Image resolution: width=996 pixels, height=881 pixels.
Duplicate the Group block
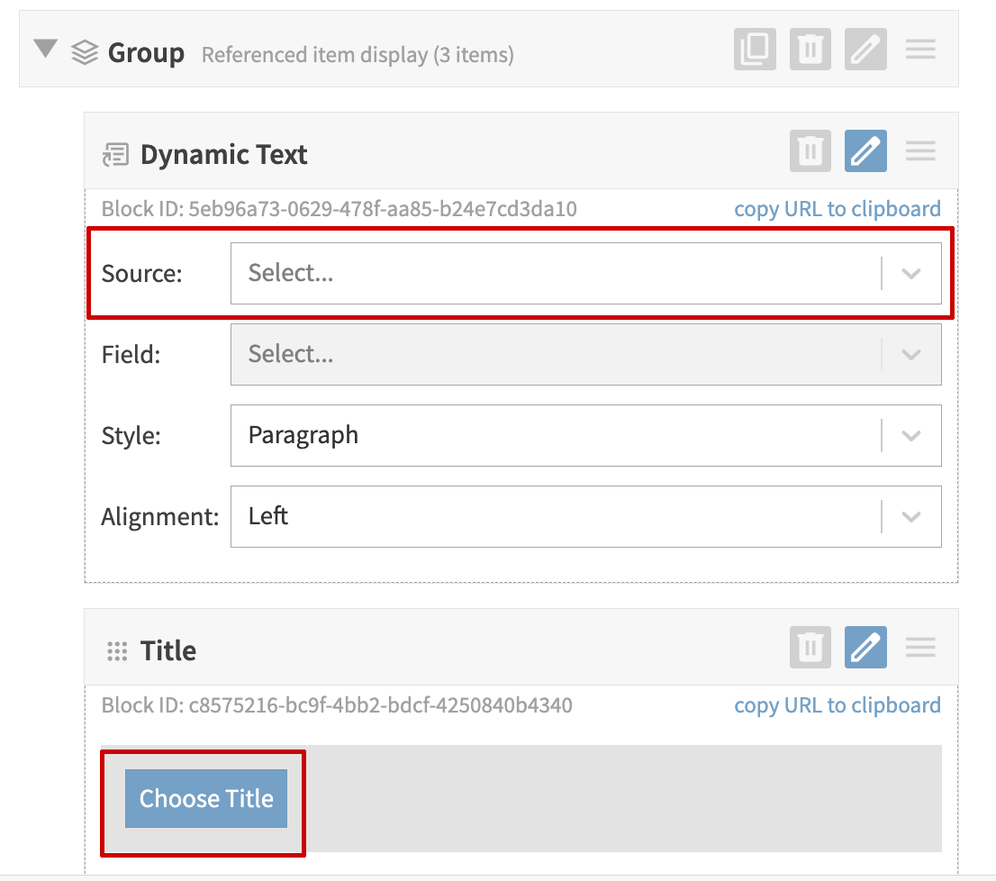point(755,50)
